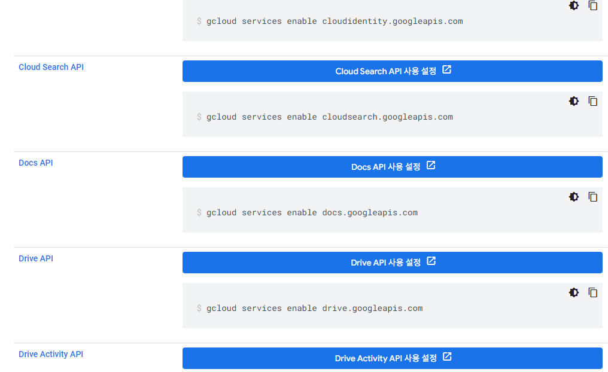This screenshot has width=608, height=372.
Task: Click external-link icon on Cloud Search button
Action: click(446, 70)
